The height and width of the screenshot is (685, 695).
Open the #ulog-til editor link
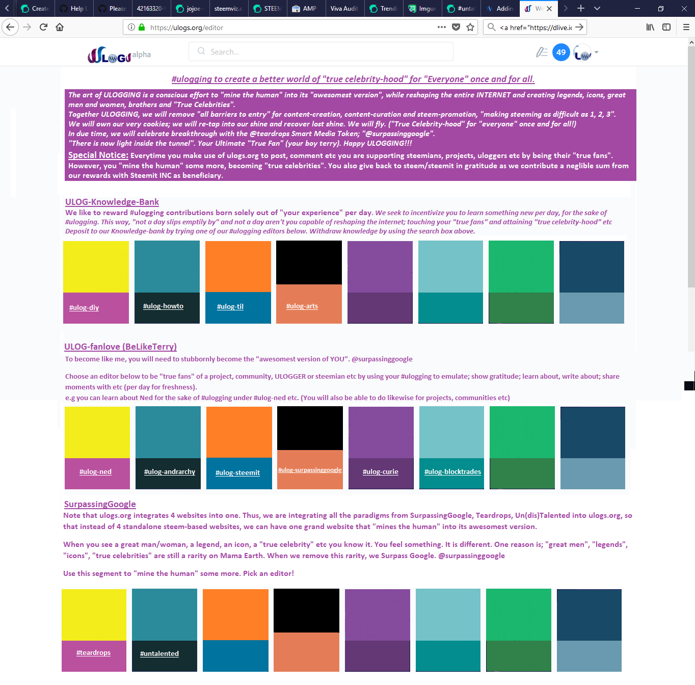click(230, 306)
